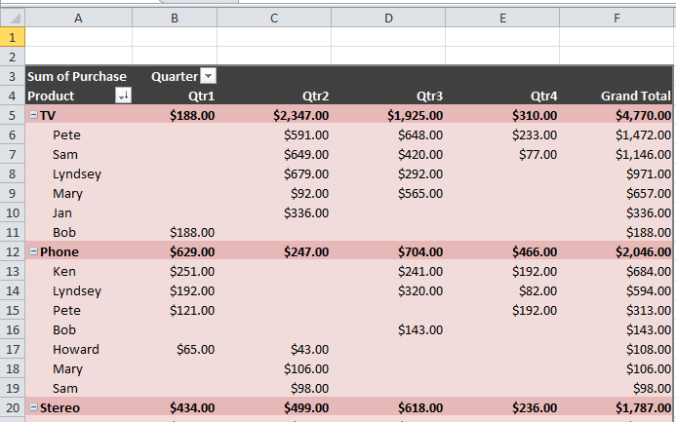Collapse the TV product group
Image resolution: width=676 pixels, height=422 pixels.
click(33, 115)
